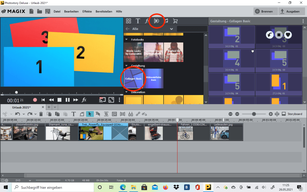This screenshot has width=307, height=192.
Task: Add a title with the timeline T icon
Action: click(73, 114)
